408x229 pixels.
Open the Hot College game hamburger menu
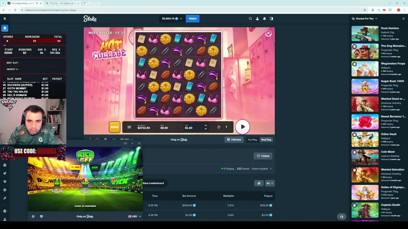pos(129,127)
